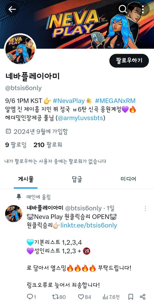The width and height of the screenshot is (154, 303).
Task: Open the profile overflow menu dots
Action: (x=143, y=9)
